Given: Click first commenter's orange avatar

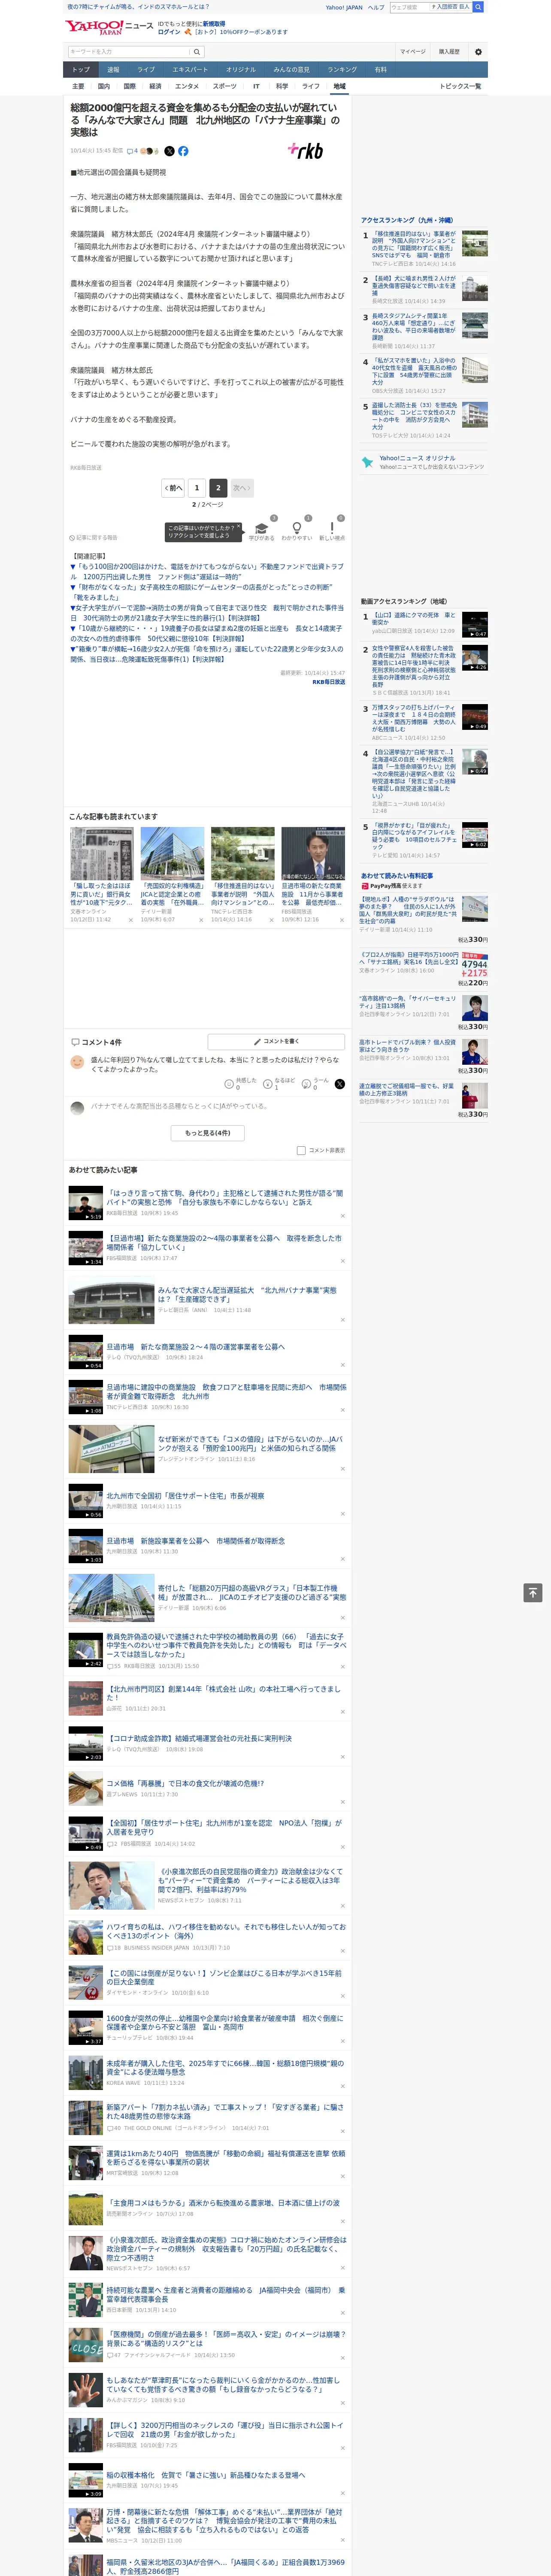Looking at the screenshot, I should 77,1062.
